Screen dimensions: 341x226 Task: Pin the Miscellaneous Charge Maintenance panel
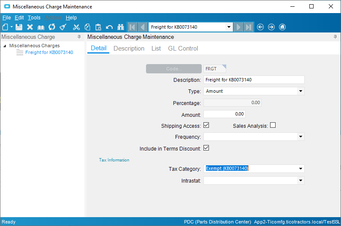[335, 37]
